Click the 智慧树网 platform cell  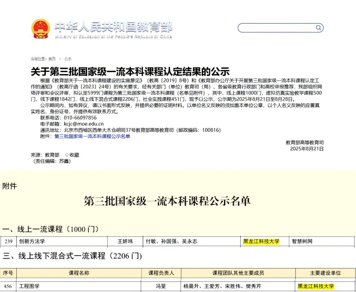pyautogui.click(x=302, y=241)
